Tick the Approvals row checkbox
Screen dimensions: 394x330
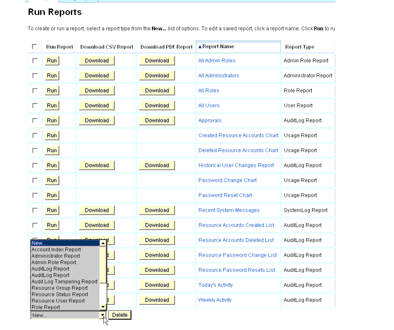pos(35,120)
